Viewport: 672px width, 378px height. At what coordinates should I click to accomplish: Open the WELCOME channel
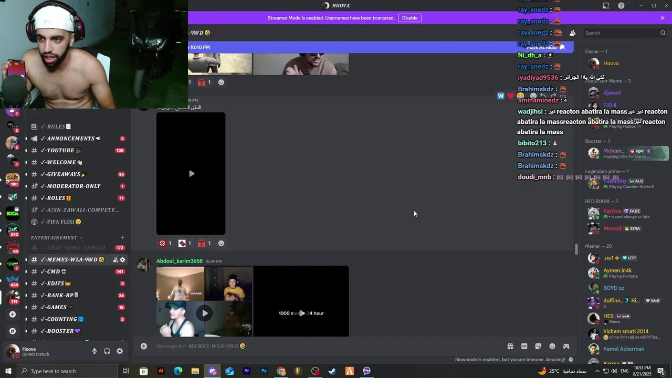pos(78,162)
